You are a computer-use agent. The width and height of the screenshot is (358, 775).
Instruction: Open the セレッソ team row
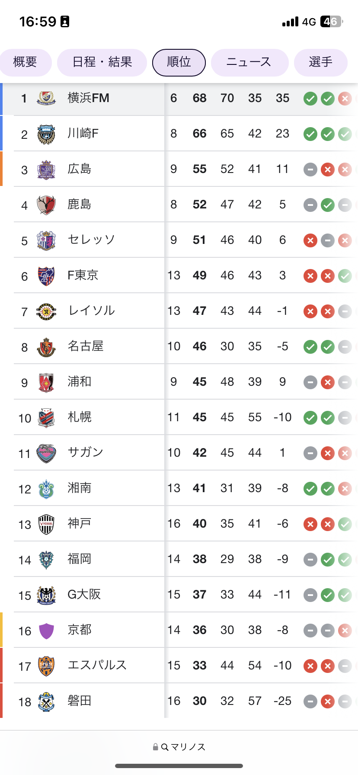91,240
